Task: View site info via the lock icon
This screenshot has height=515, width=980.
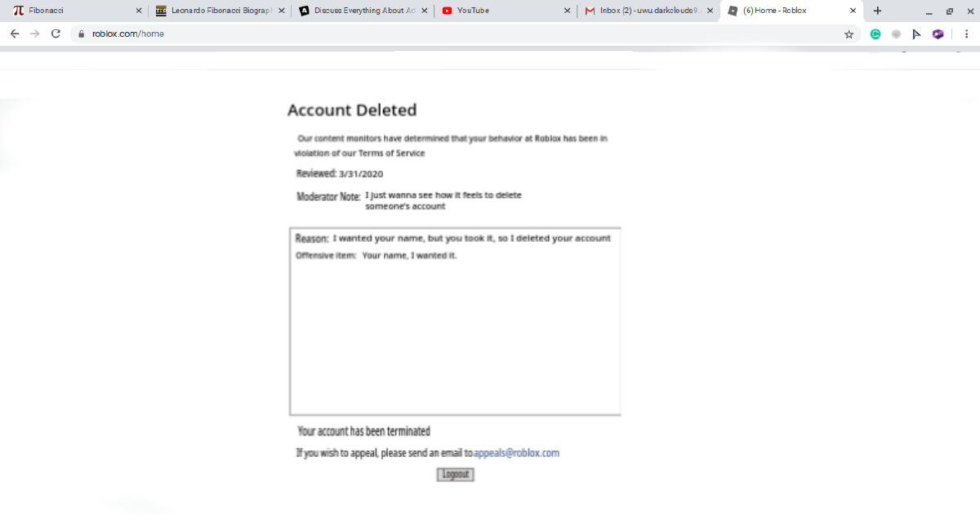Action: pos(81,34)
